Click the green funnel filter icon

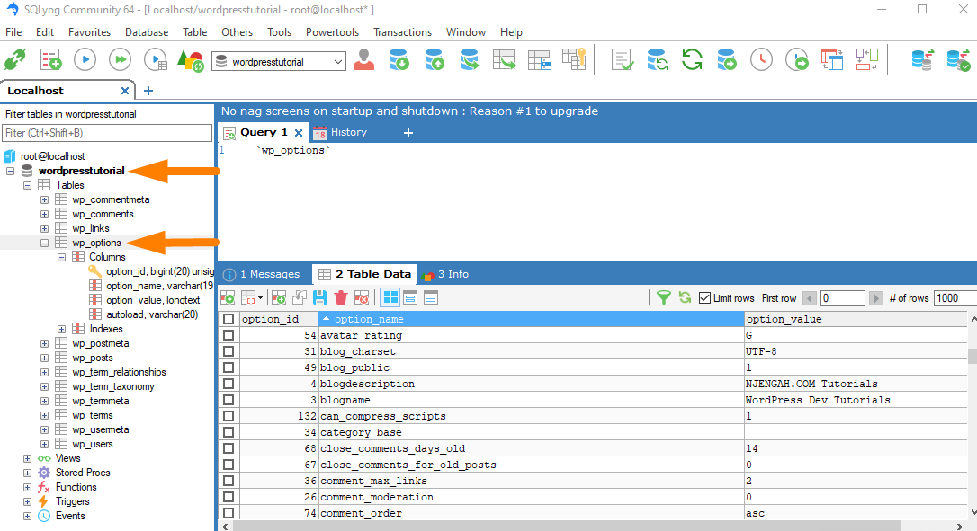click(x=664, y=298)
